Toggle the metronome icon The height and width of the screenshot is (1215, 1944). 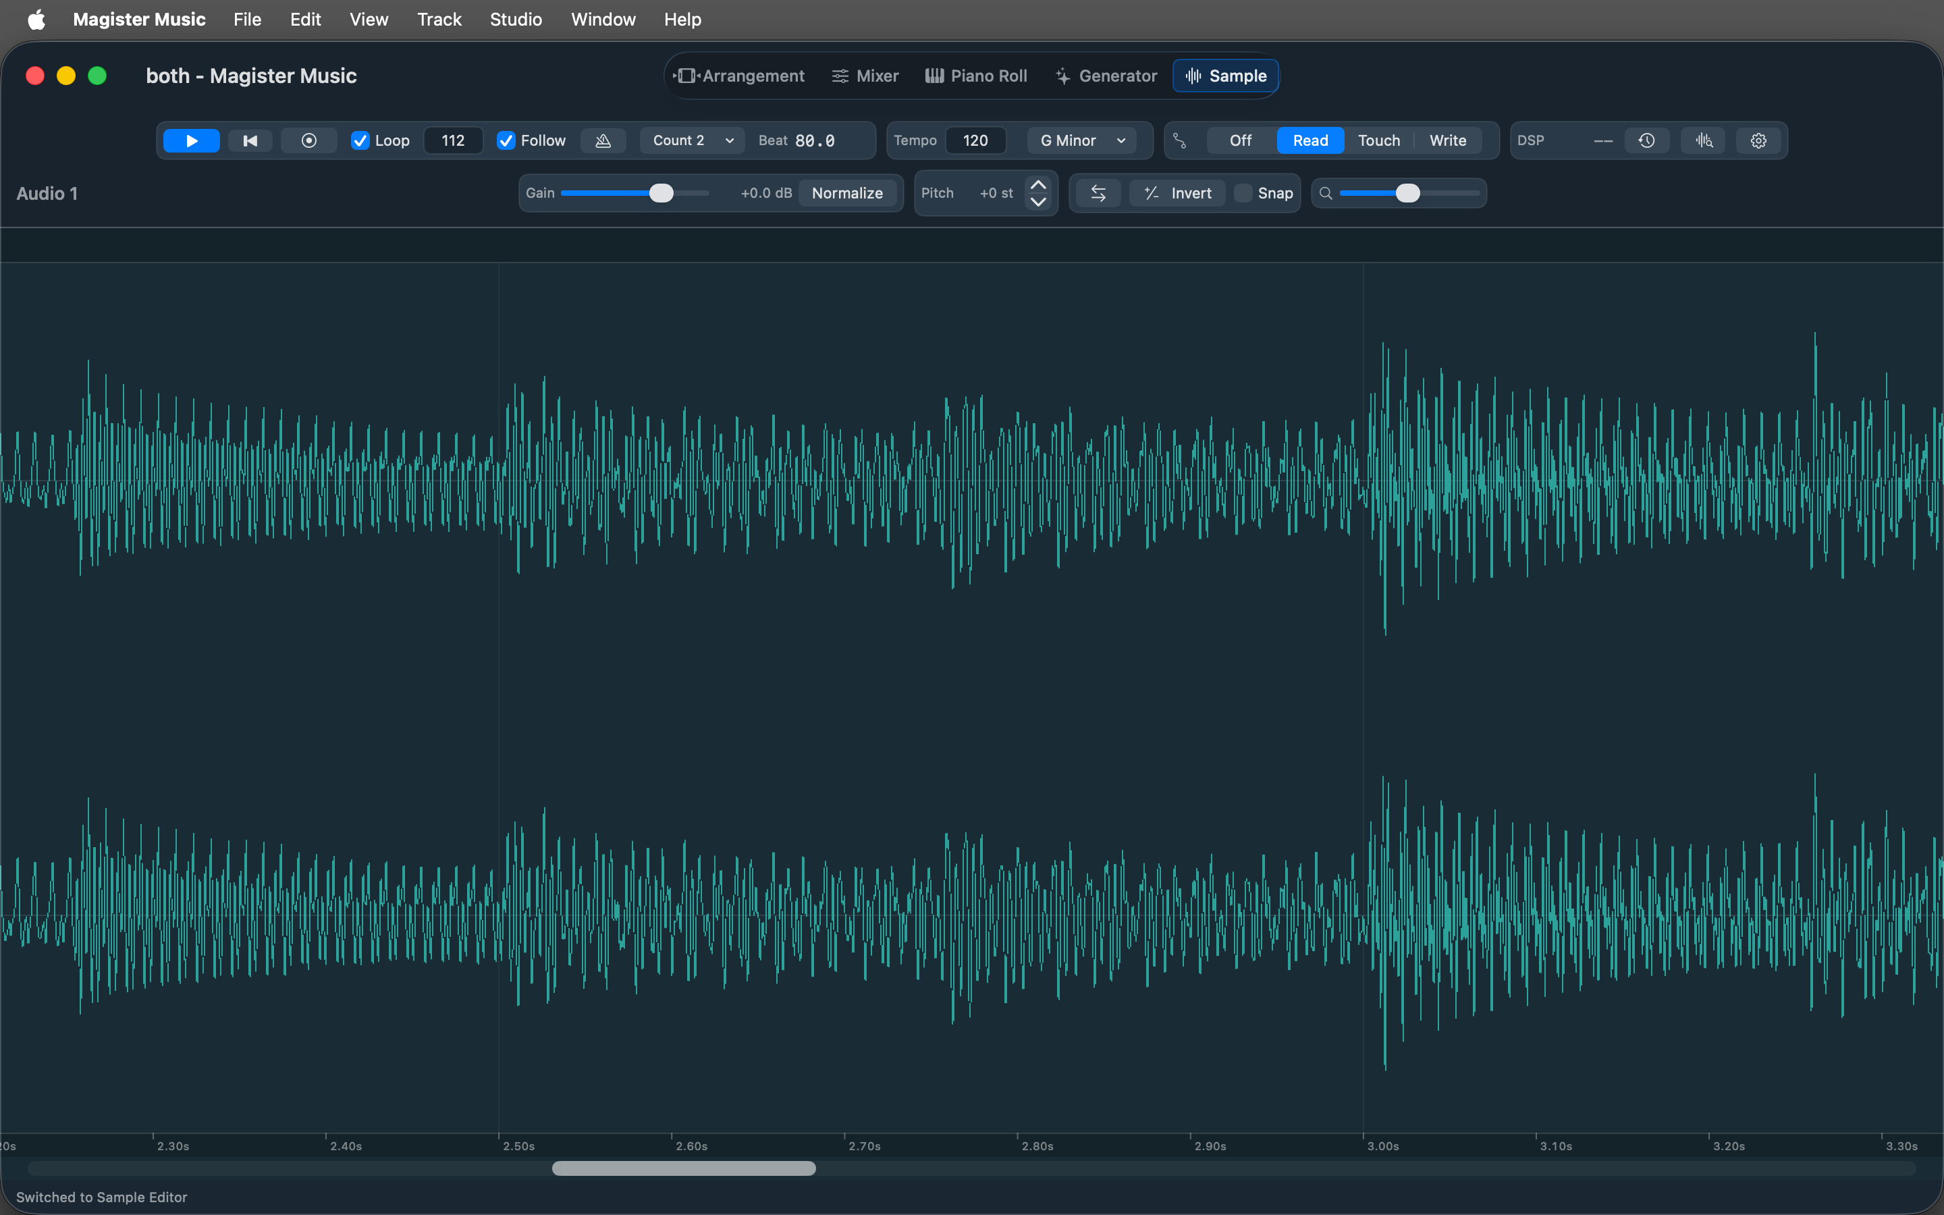coord(603,140)
